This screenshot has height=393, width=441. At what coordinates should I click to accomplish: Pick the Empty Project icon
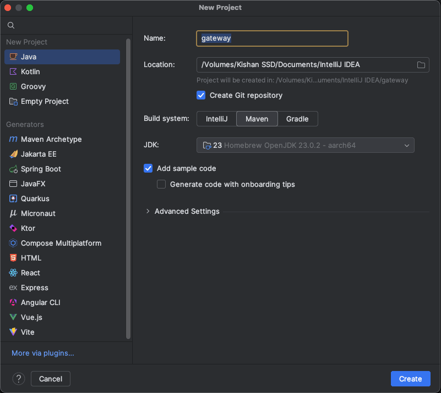pos(13,101)
